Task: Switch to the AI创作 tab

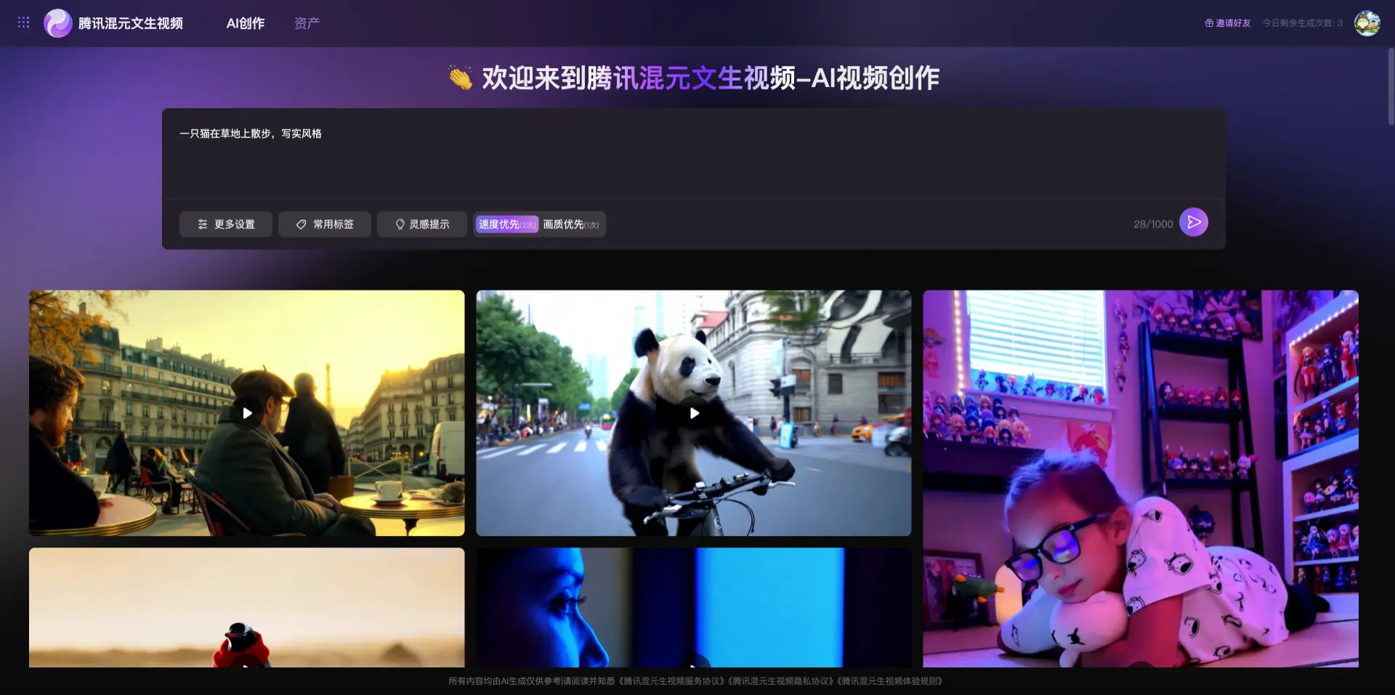Action: (245, 23)
